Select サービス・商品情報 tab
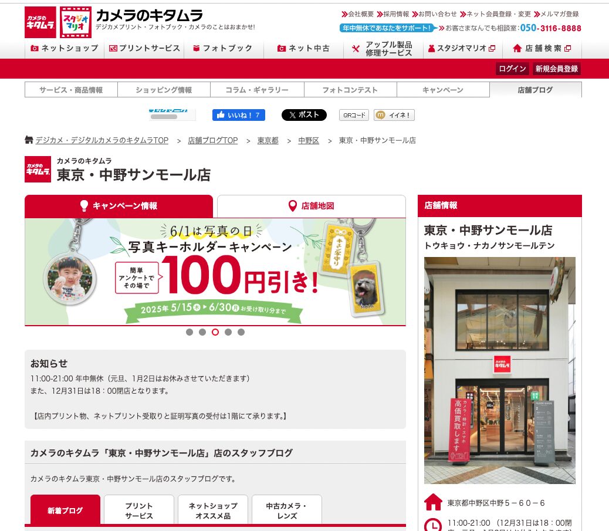This screenshot has width=609, height=531. pos(71,90)
